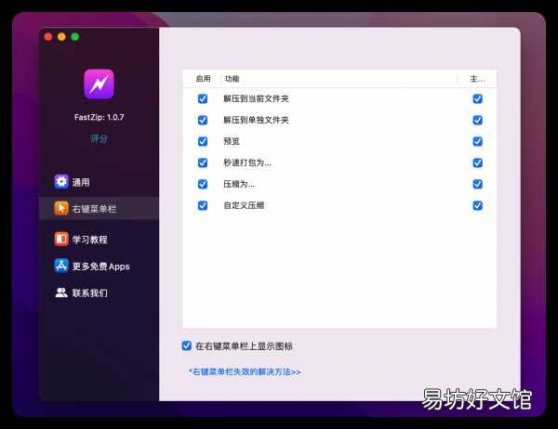
Task: Disable 启用 checkbox for 自定义压缩
Action: [203, 205]
